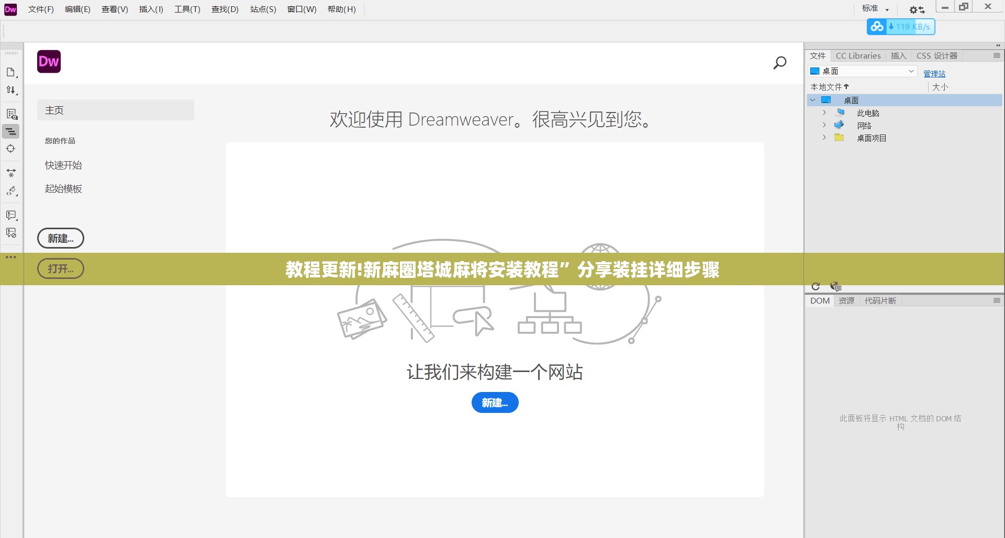Open the 插入(I) menu

tap(151, 9)
